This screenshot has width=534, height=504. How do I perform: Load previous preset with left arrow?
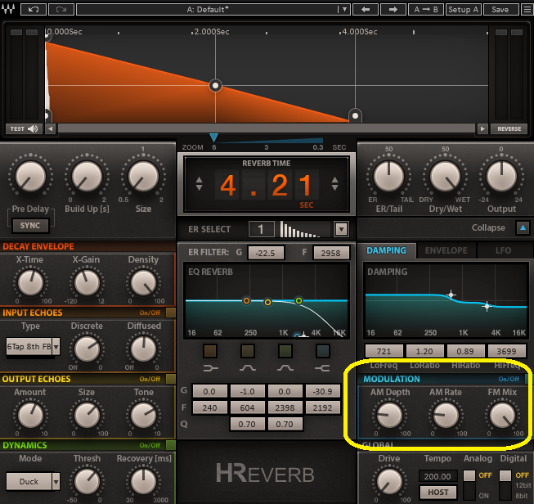(365, 9)
